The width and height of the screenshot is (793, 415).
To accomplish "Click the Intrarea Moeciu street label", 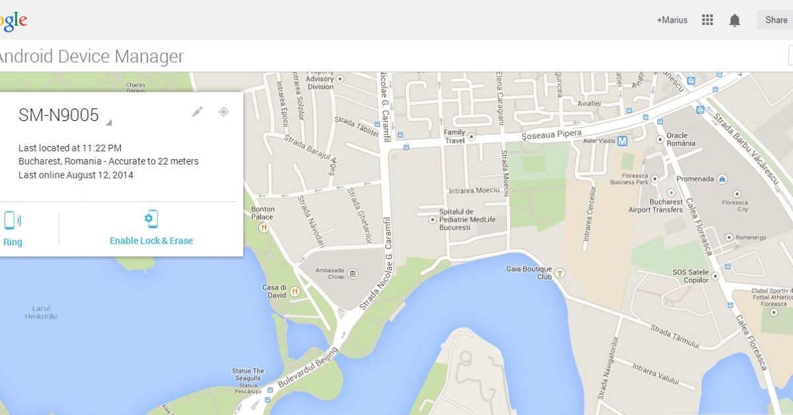I will (x=474, y=190).
